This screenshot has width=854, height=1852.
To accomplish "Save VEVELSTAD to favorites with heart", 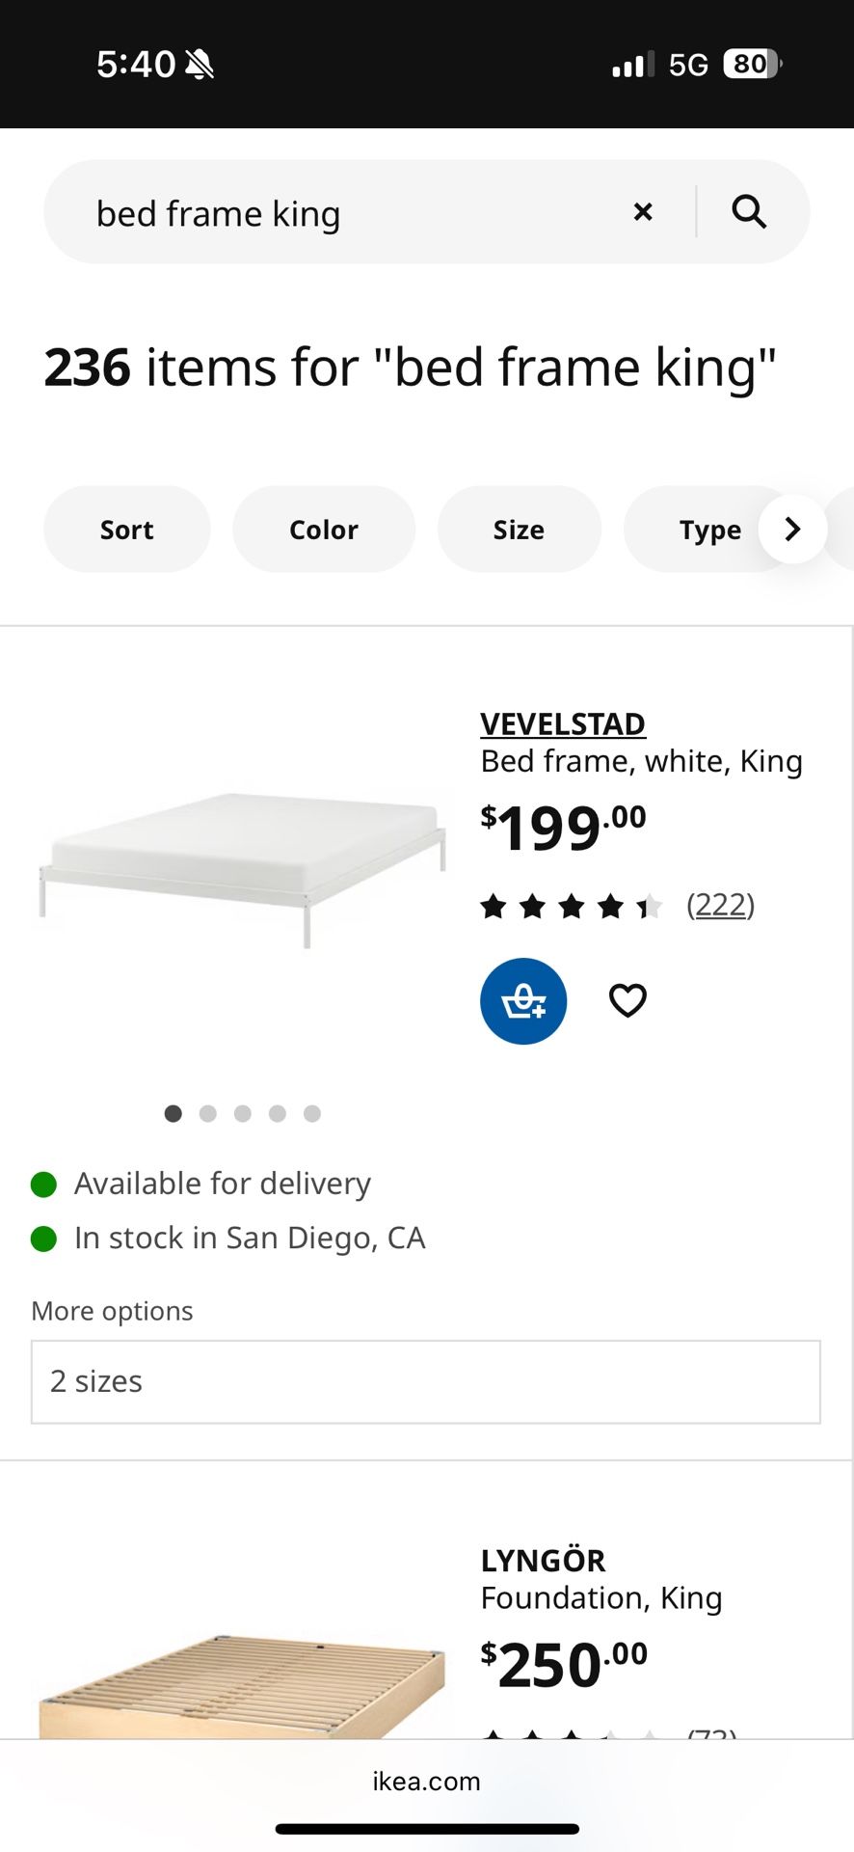I will [627, 1001].
